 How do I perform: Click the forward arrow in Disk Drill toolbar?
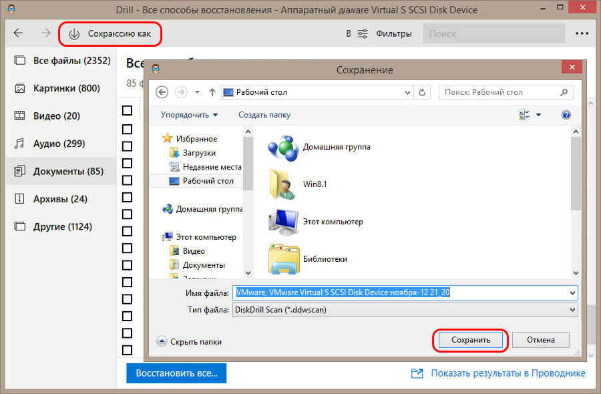point(45,33)
